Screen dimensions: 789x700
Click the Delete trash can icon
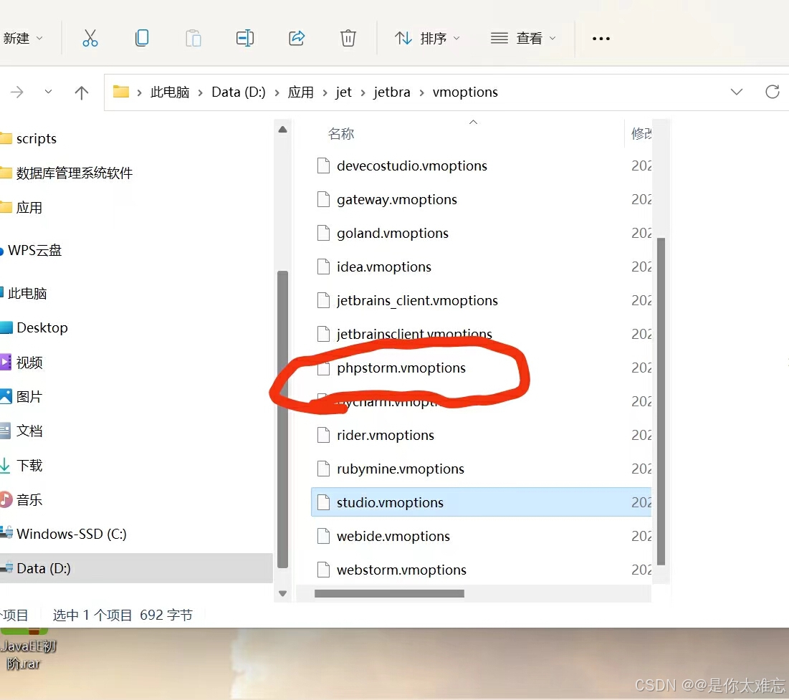(x=348, y=38)
